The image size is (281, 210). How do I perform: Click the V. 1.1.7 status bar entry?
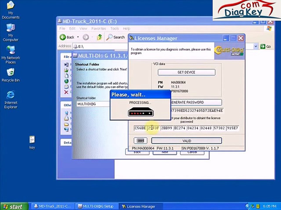pos(213,148)
